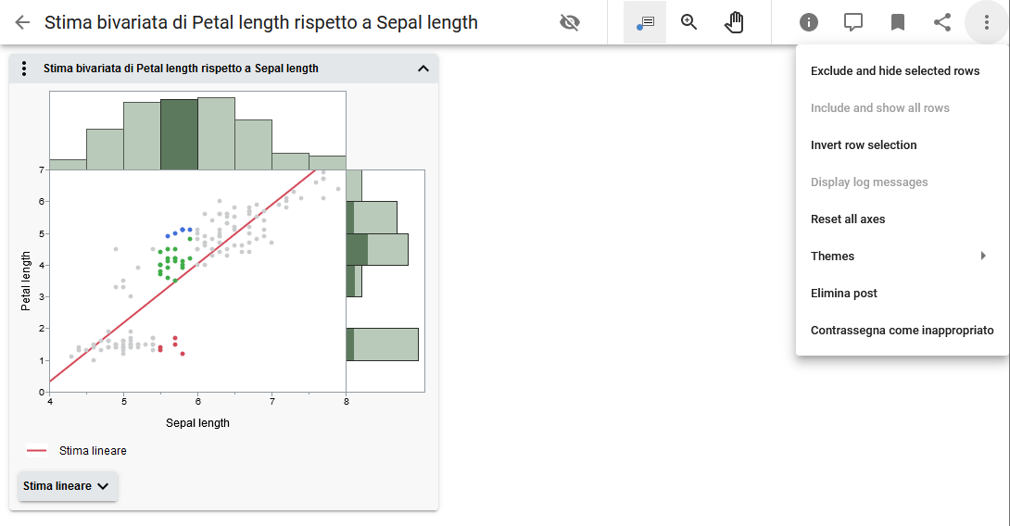This screenshot has height=526, width=1010.
Task: Click the red Stima lineare legend line
Action: (x=37, y=451)
